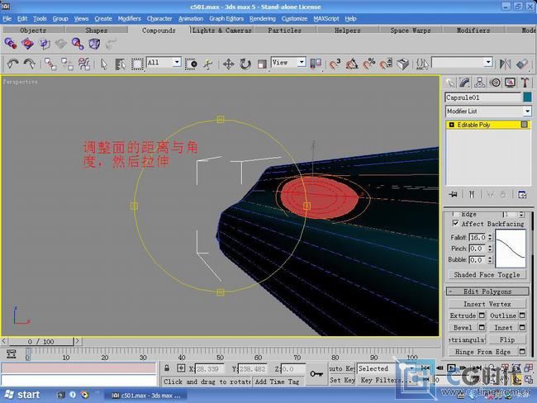Click the Mirror Selected Objects icon
This screenshot has height=403, width=537.
tap(506, 64)
